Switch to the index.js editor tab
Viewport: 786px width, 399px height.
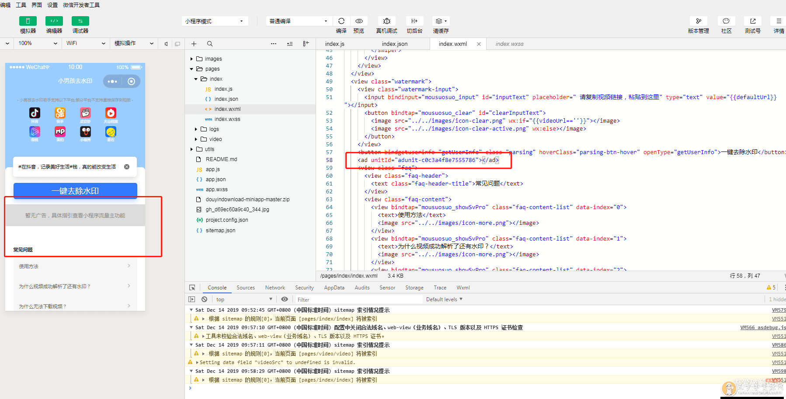coord(334,44)
